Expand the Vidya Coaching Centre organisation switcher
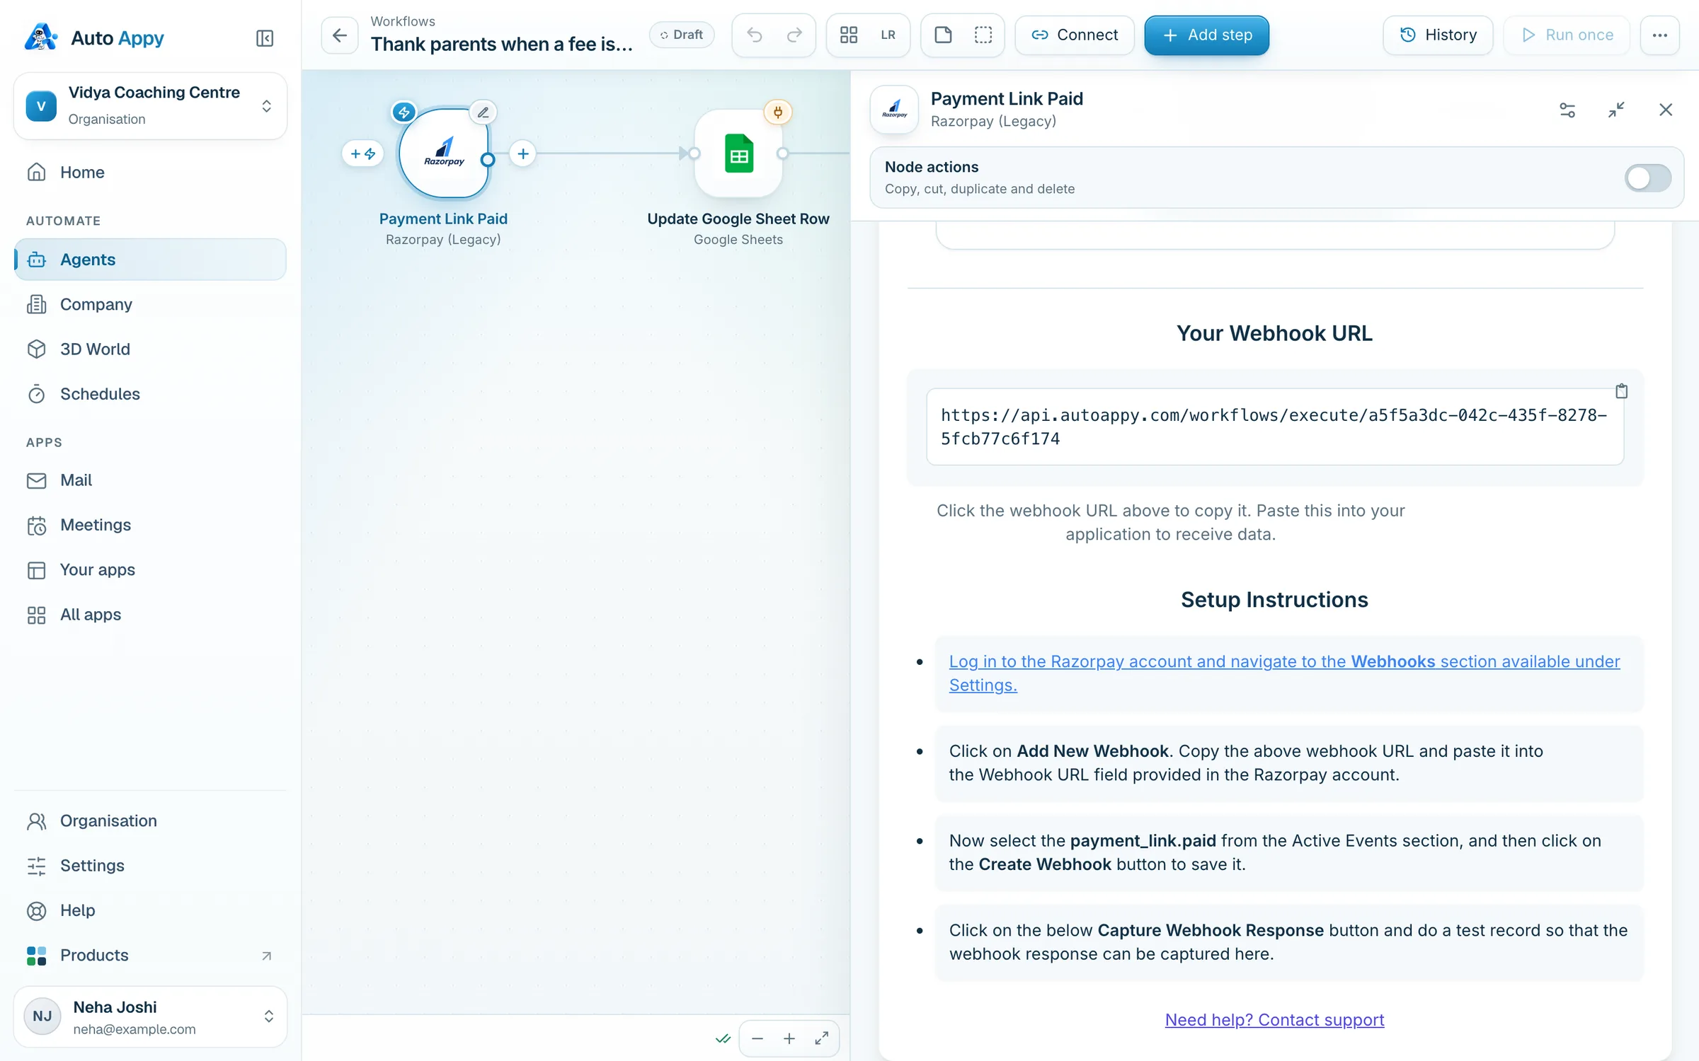 (x=150, y=106)
